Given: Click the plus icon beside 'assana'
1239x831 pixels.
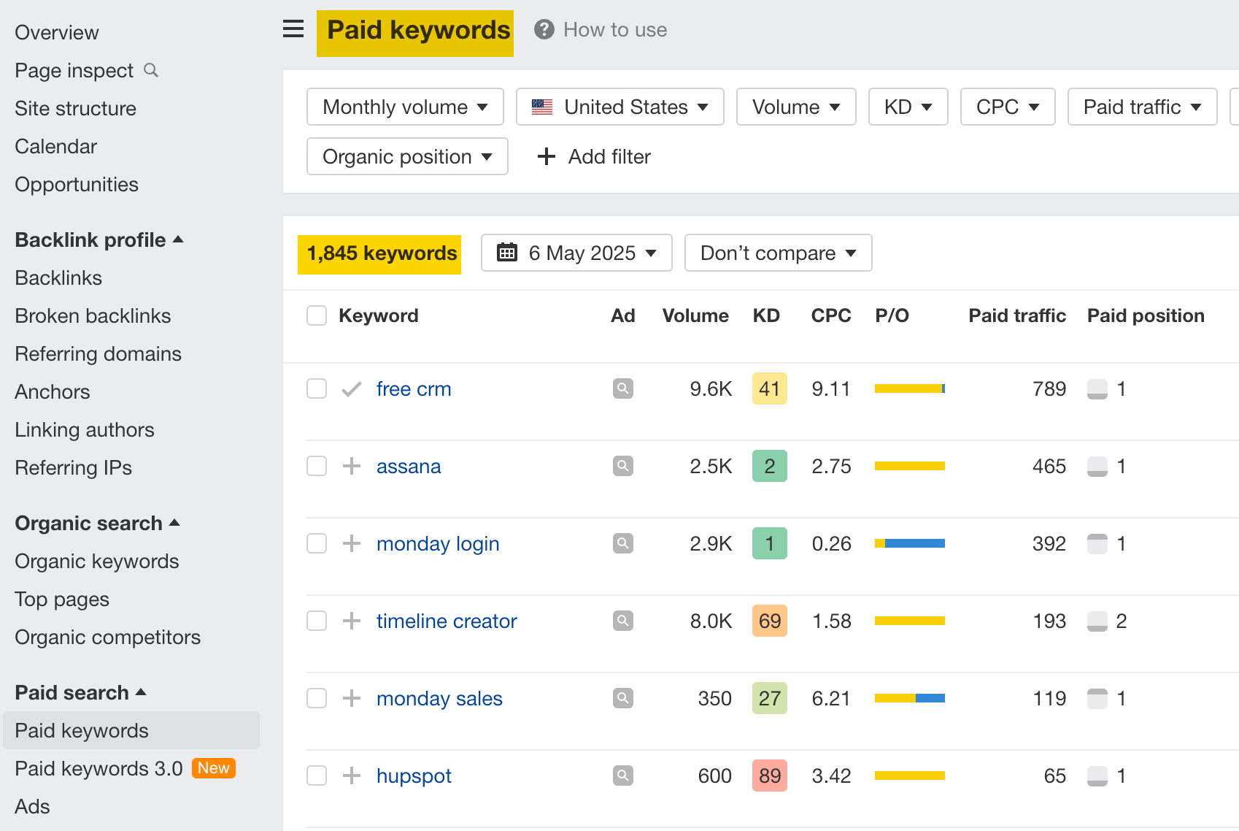Looking at the screenshot, I should (x=352, y=466).
